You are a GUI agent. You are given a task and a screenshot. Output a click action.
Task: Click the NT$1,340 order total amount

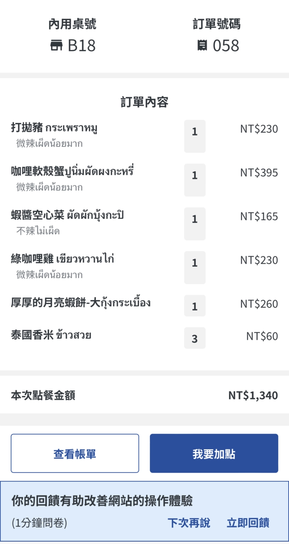pos(253,395)
